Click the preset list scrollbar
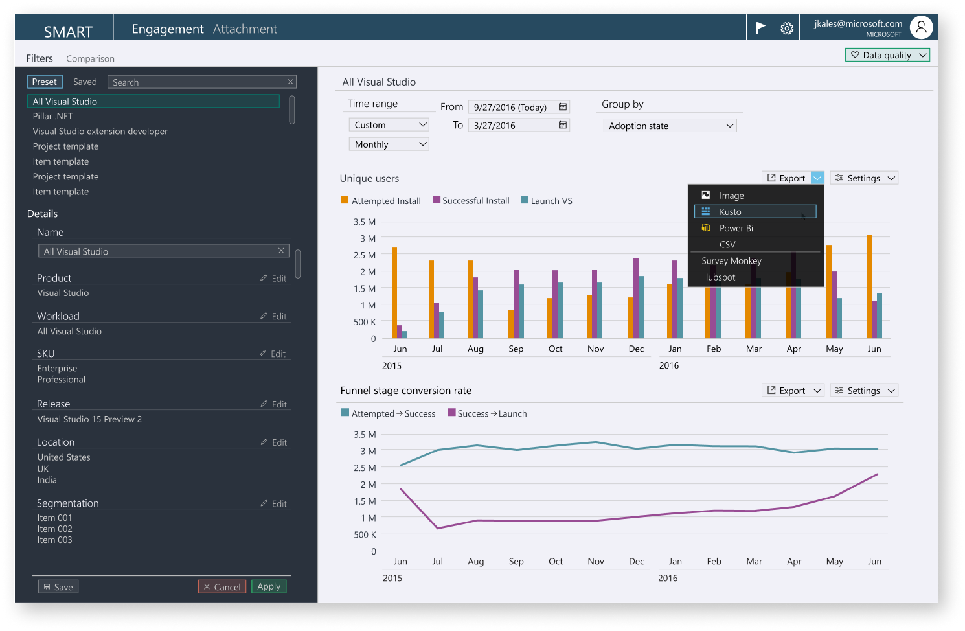 (292, 109)
